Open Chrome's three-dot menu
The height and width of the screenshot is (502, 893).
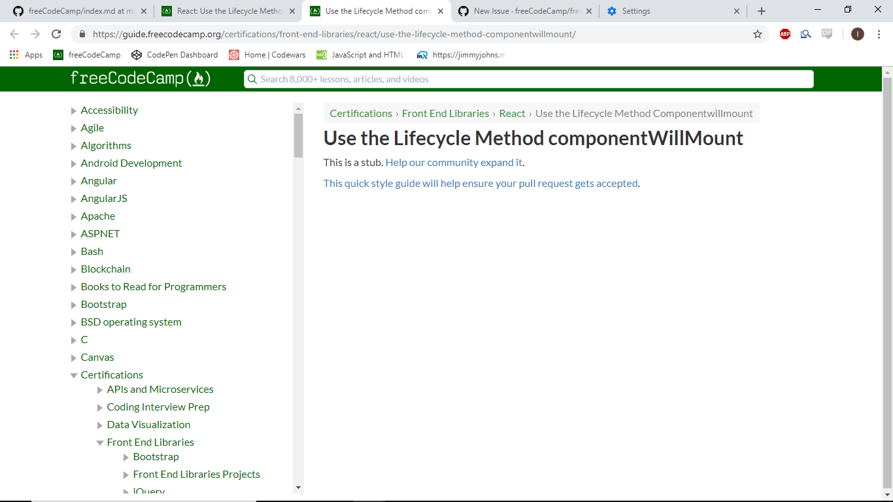pyautogui.click(x=879, y=33)
